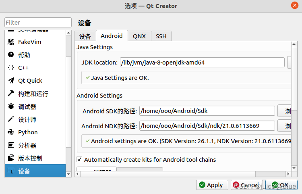Click horizontal scrollbar left arrow
302x194 pixels.
click(x=77, y=174)
